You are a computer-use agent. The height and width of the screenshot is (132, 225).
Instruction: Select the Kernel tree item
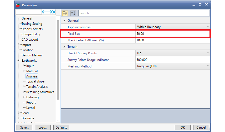[30, 108]
